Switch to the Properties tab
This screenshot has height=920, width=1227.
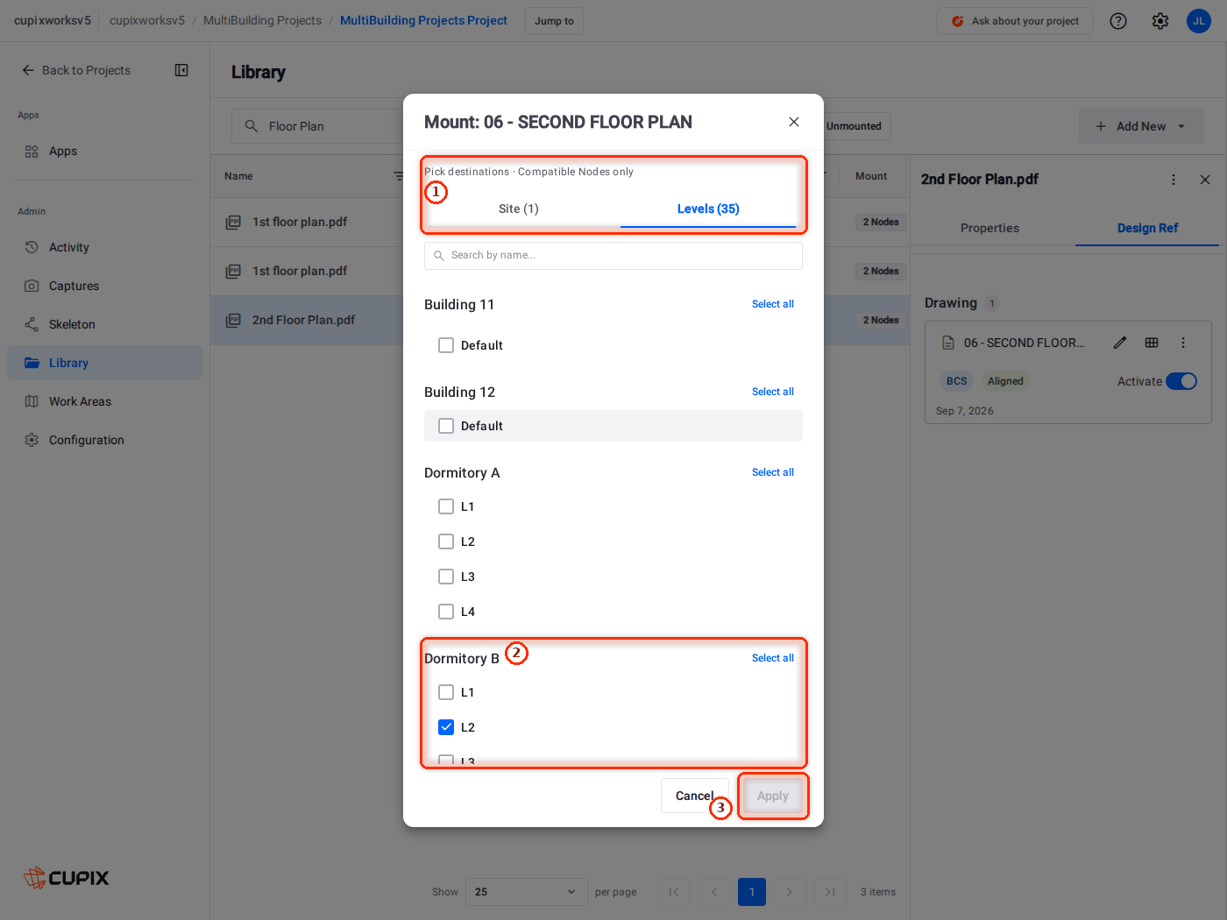coord(989,228)
